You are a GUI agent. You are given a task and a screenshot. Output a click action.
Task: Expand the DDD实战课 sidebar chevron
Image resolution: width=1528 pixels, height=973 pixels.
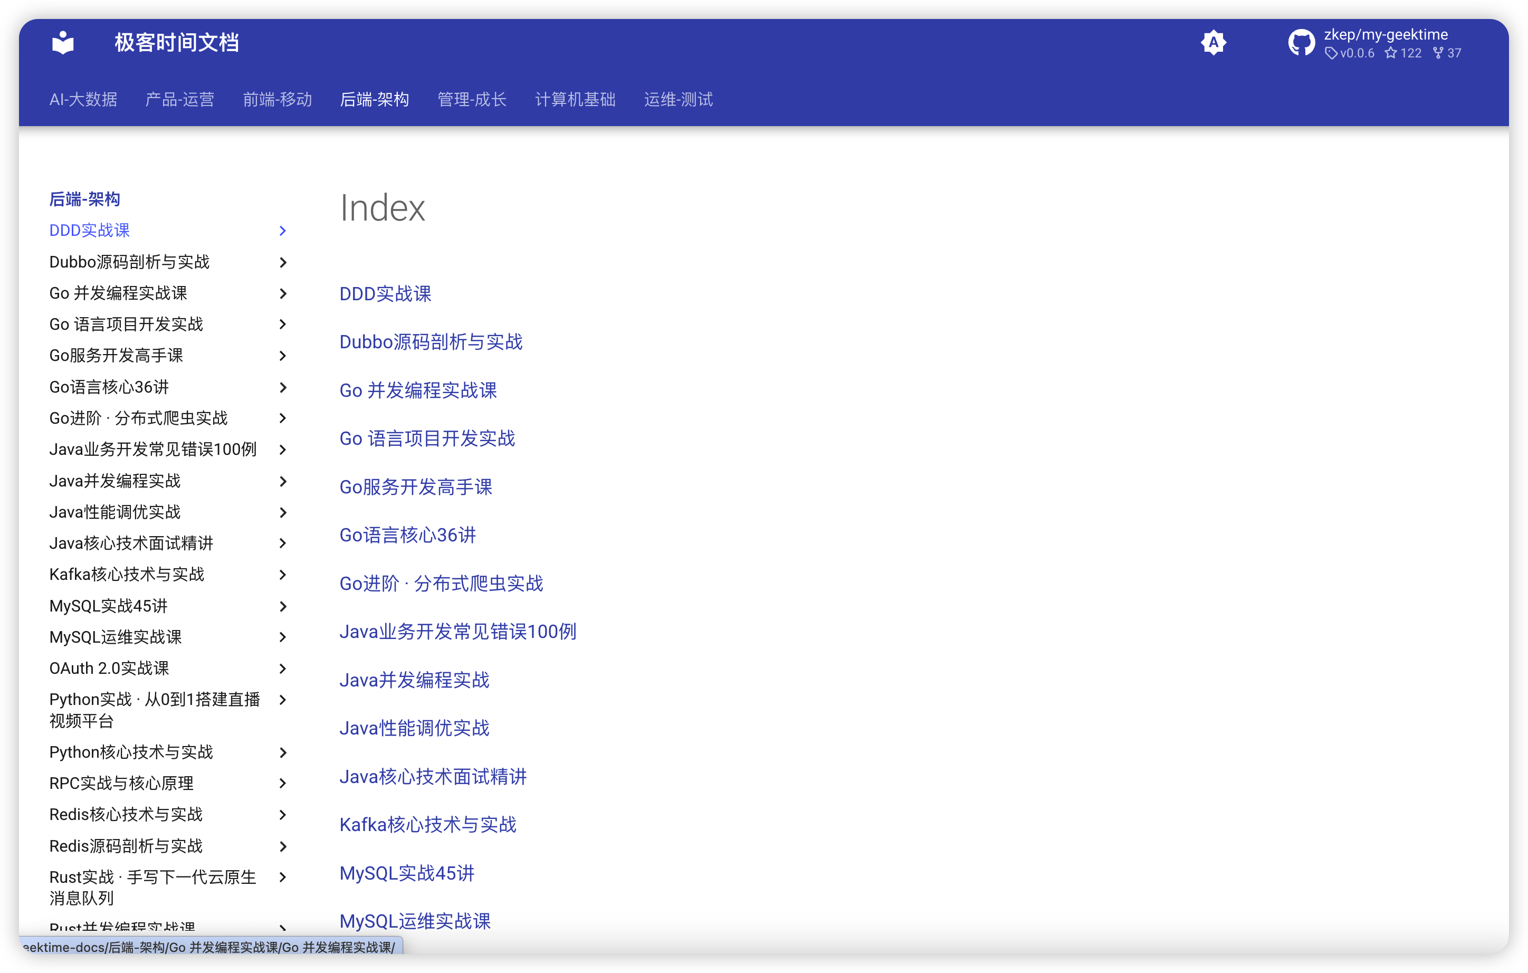click(283, 231)
